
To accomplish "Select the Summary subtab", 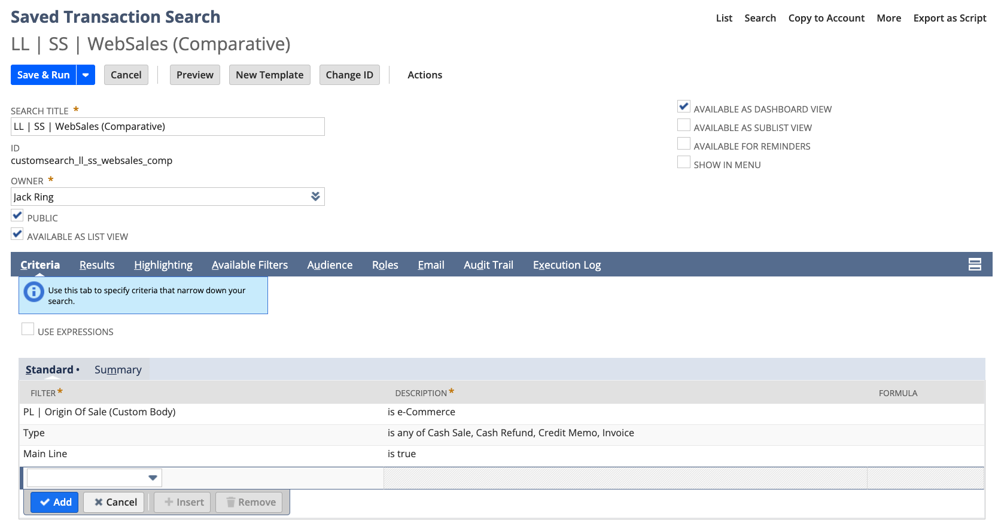I will click(x=118, y=370).
